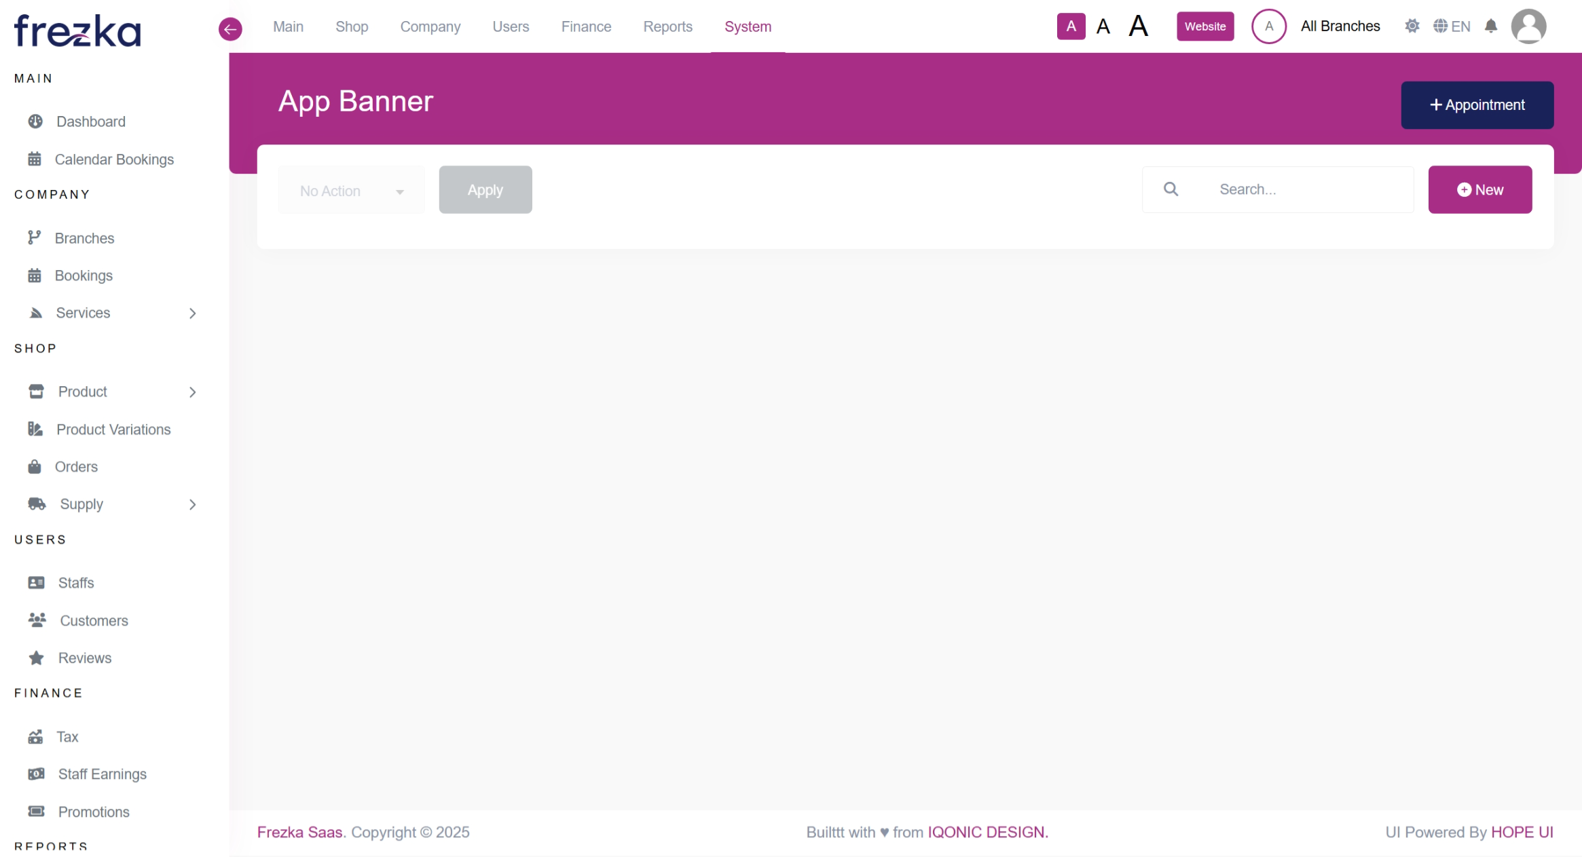
Task: Click the Dashboard sidebar icon
Action: click(x=35, y=121)
